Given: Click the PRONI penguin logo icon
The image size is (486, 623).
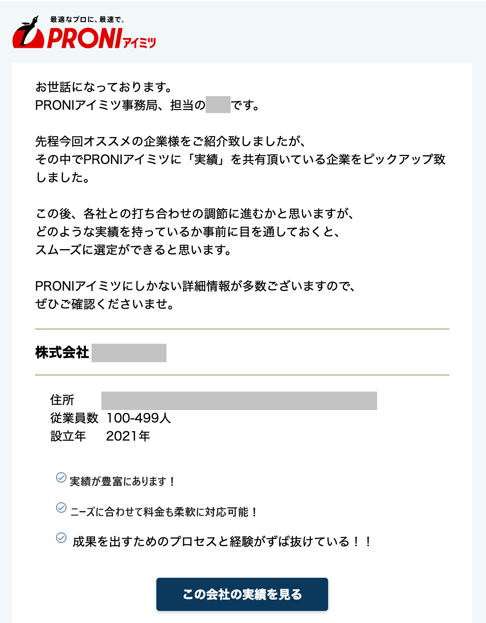Looking at the screenshot, I should coord(28,33).
